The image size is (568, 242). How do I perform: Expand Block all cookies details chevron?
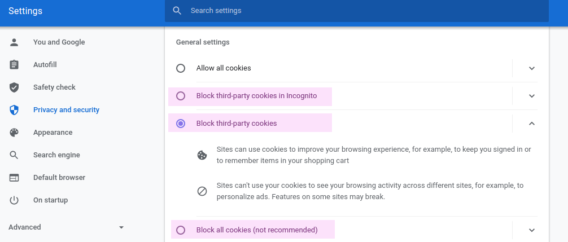coord(531,230)
